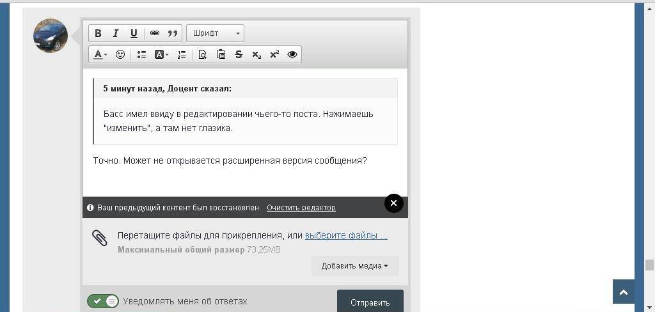655x312 pixels.
Task: Toggle subscript formatting
Action: pyautogui.click(x=256, y=54)
